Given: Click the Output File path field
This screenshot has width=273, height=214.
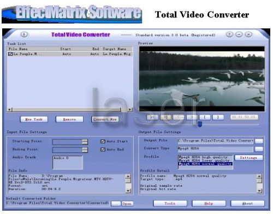Looking at the screenshot, I should point(216,141).
